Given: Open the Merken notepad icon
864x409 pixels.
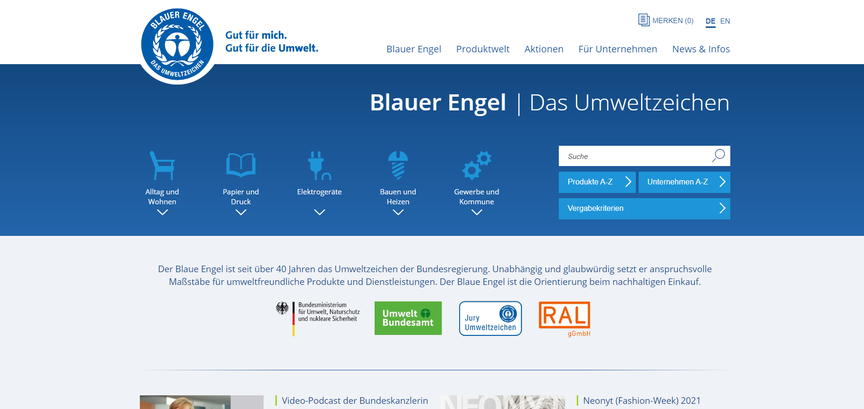Looking at the screenshot, I should (x=643, y=20).
